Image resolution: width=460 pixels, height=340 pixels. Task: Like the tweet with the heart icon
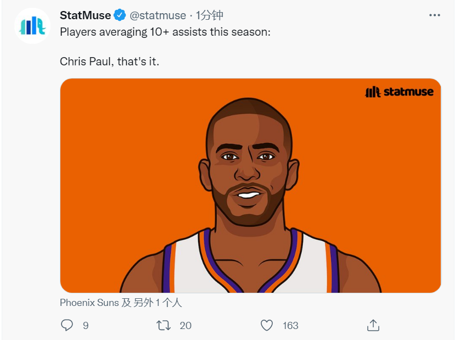[x=267, y=325]
